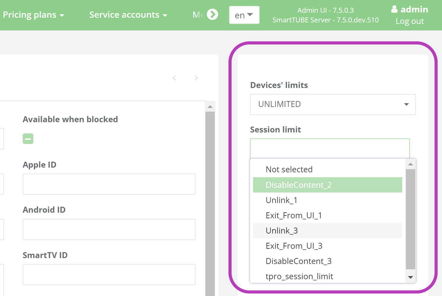Choose Exit_From_UI_3 session limit option
442x296 pixels.
pos(327,246)
